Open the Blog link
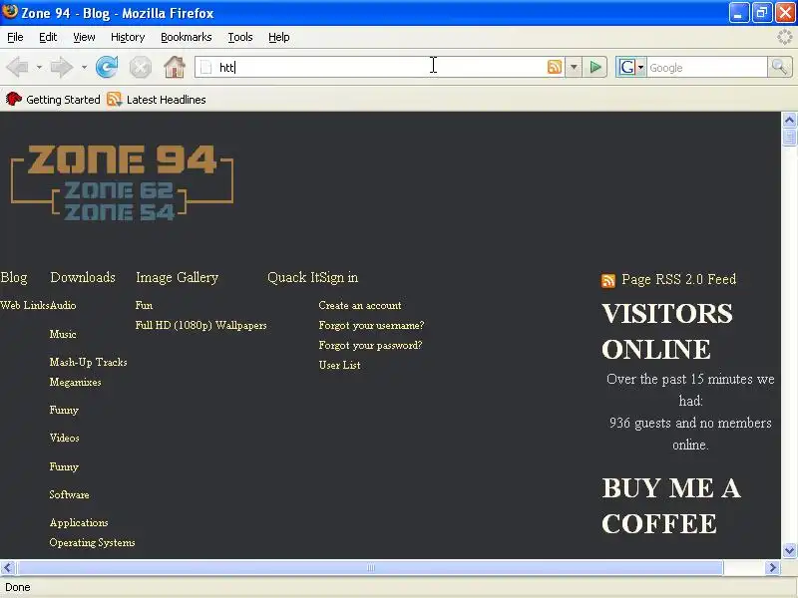 14,278
